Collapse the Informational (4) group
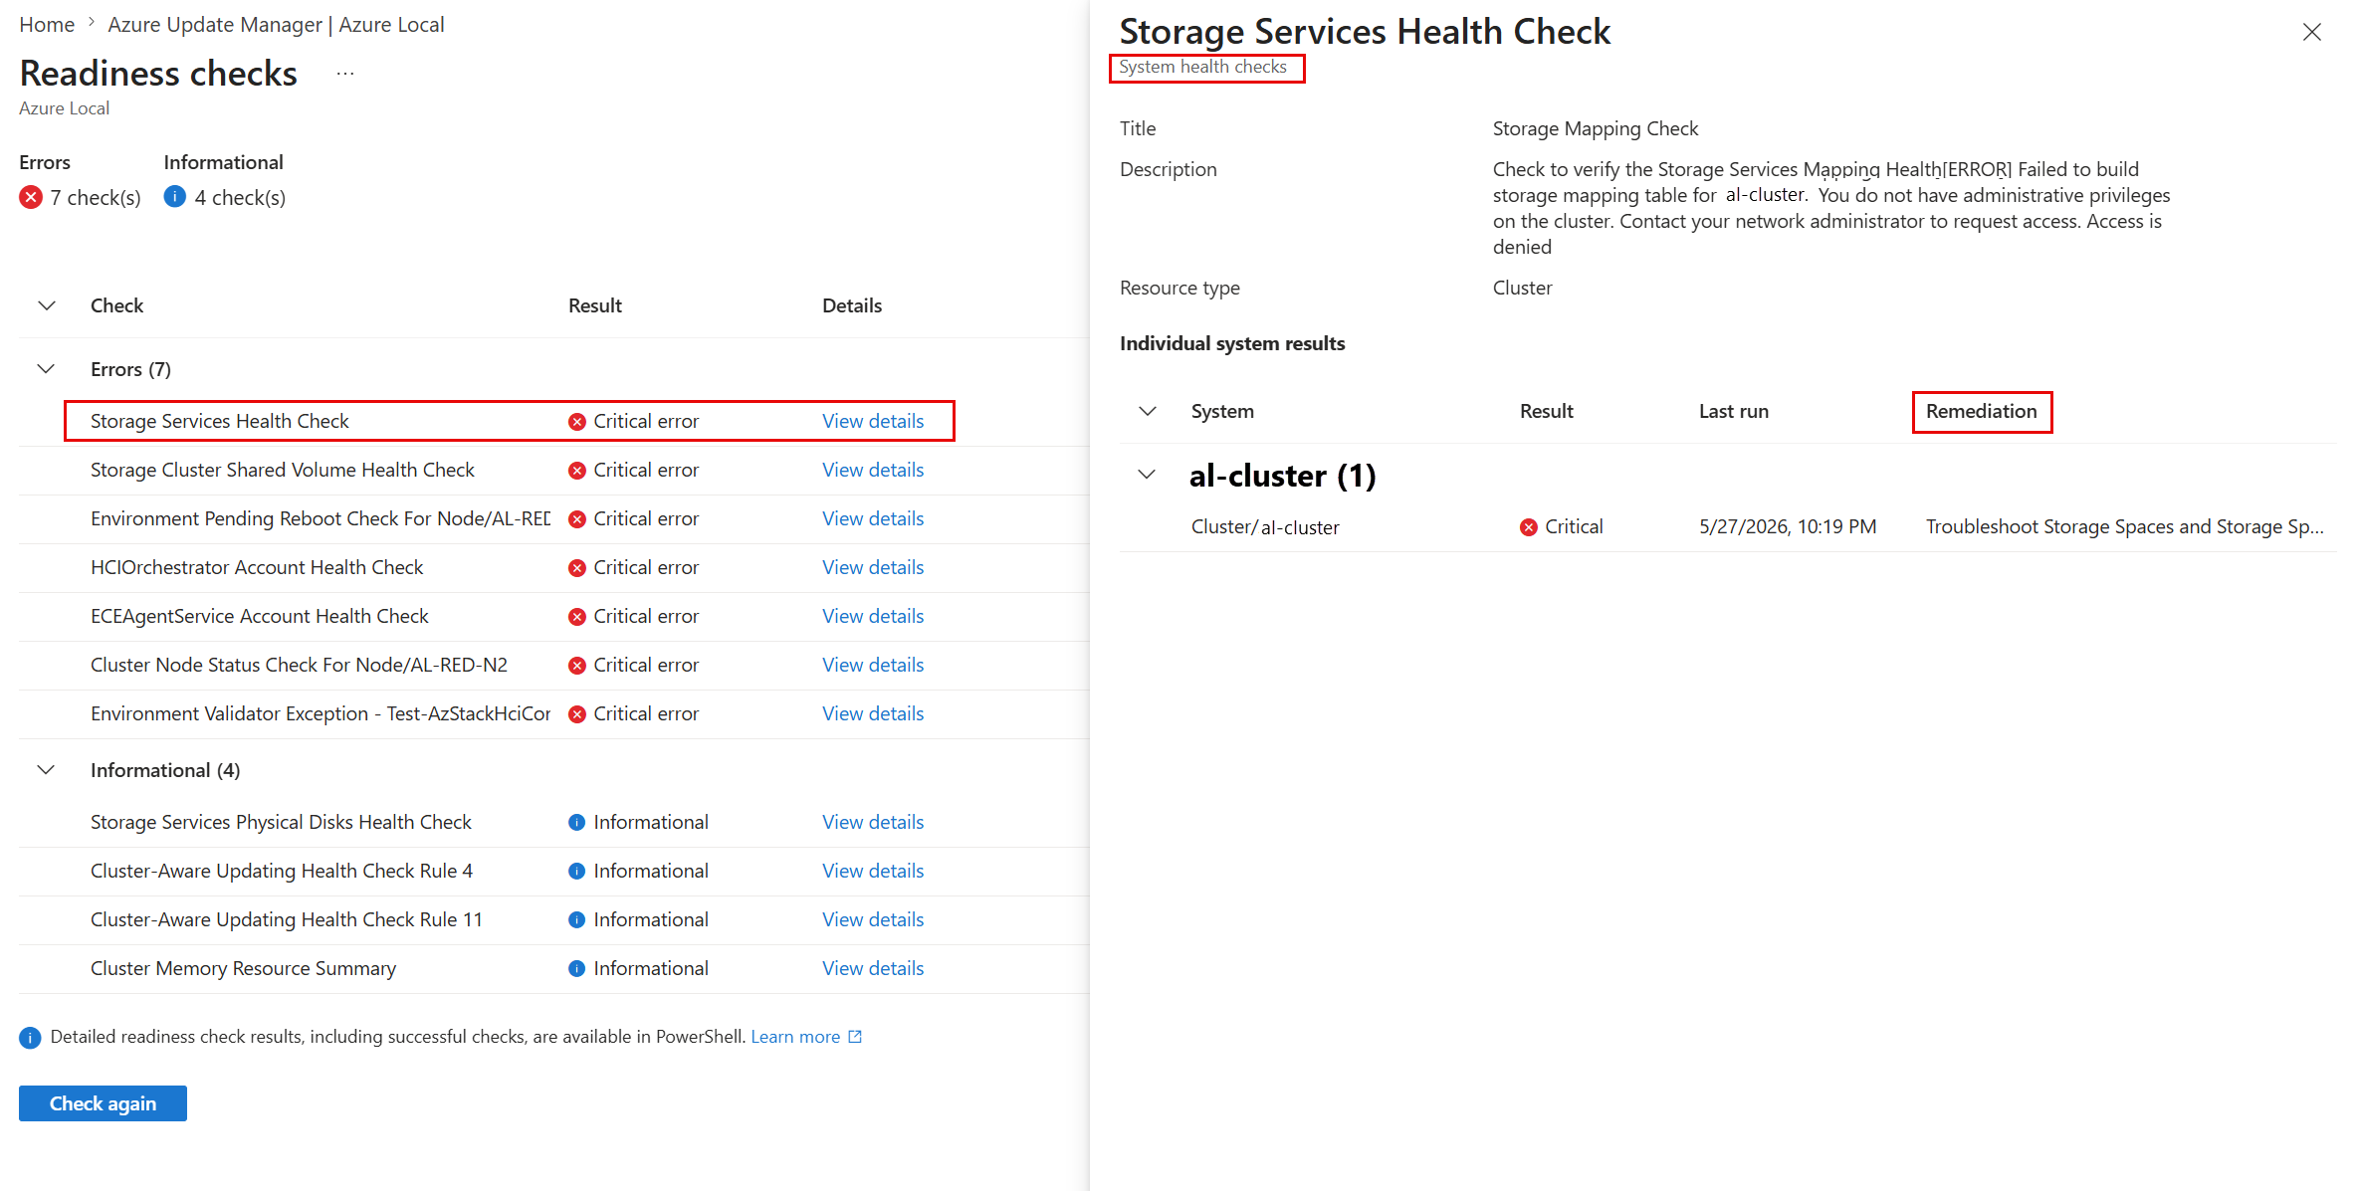The width and height of the screenshot is (2357, 1191). tap(46, 770)
